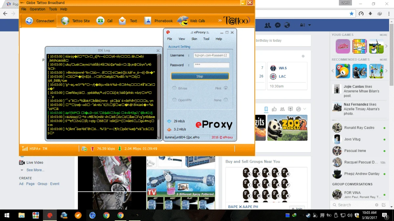Open eProxy Help menu

point(219,39)
